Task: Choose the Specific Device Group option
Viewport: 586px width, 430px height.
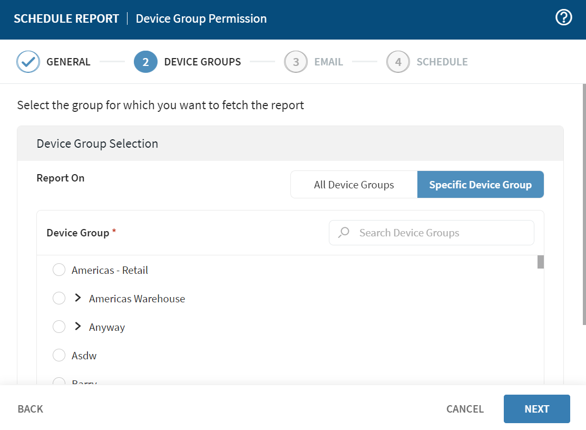Action: (x=480, y=185)
